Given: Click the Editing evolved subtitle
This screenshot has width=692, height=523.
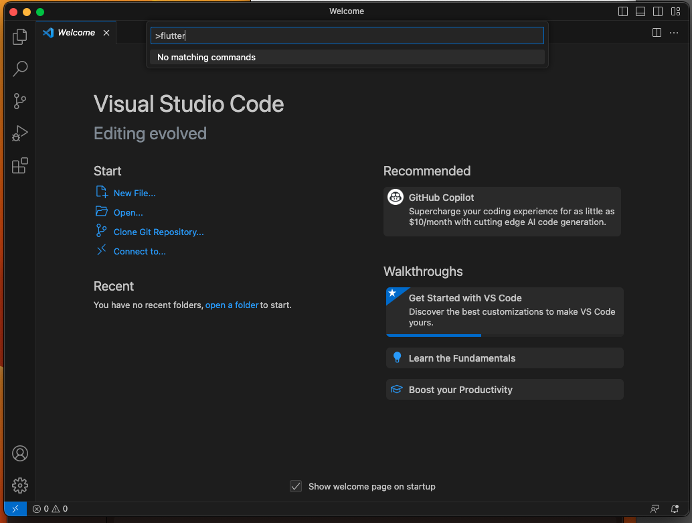Looking at the screenshot, I should tap(150, 133).
